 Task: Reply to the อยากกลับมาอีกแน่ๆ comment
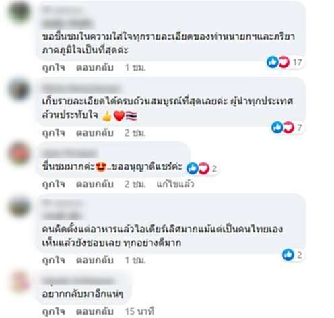pos(95,311)
